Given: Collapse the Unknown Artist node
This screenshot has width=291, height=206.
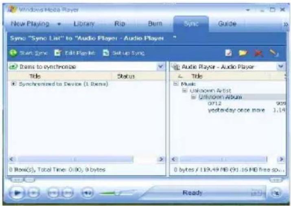Looking at the screenshot, I should pyautogui.click(x=184, y=90).
